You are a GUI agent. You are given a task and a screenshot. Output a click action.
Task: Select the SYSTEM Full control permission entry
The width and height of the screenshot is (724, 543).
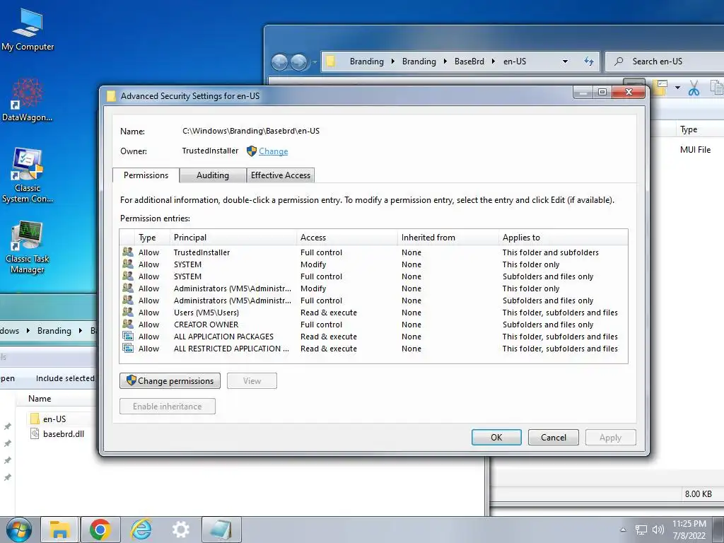373,276
